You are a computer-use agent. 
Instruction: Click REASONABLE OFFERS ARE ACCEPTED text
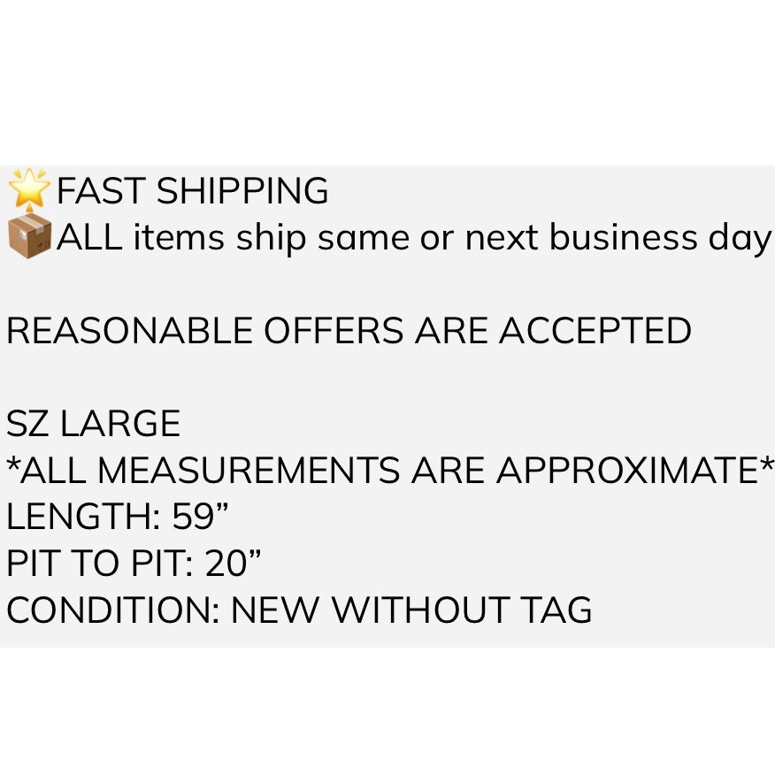point(349,330)
